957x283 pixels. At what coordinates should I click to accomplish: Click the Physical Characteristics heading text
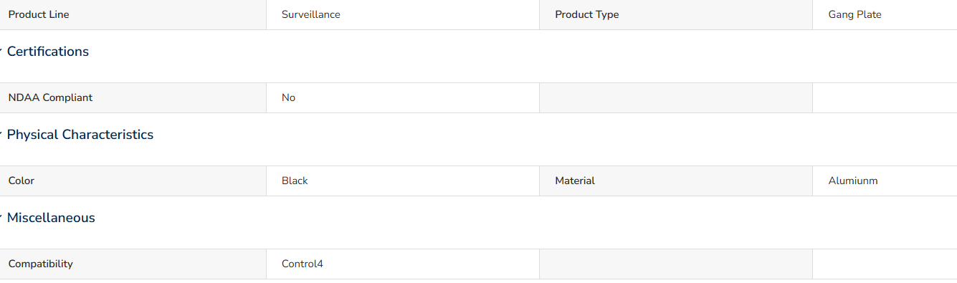click(80, 135)
